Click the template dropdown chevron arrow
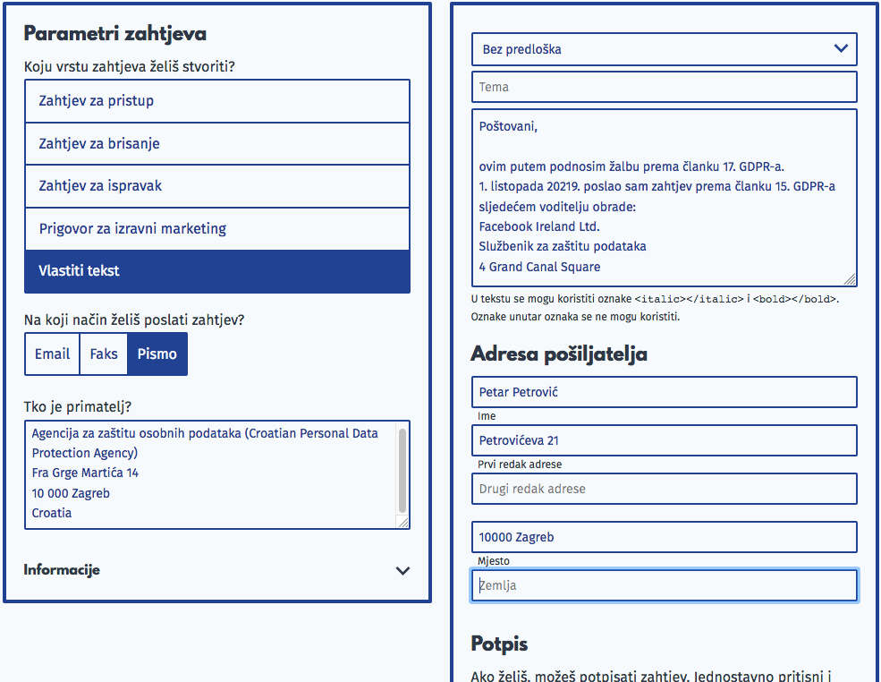This screenshot has height=682, width=881. [x=840, y=48]
